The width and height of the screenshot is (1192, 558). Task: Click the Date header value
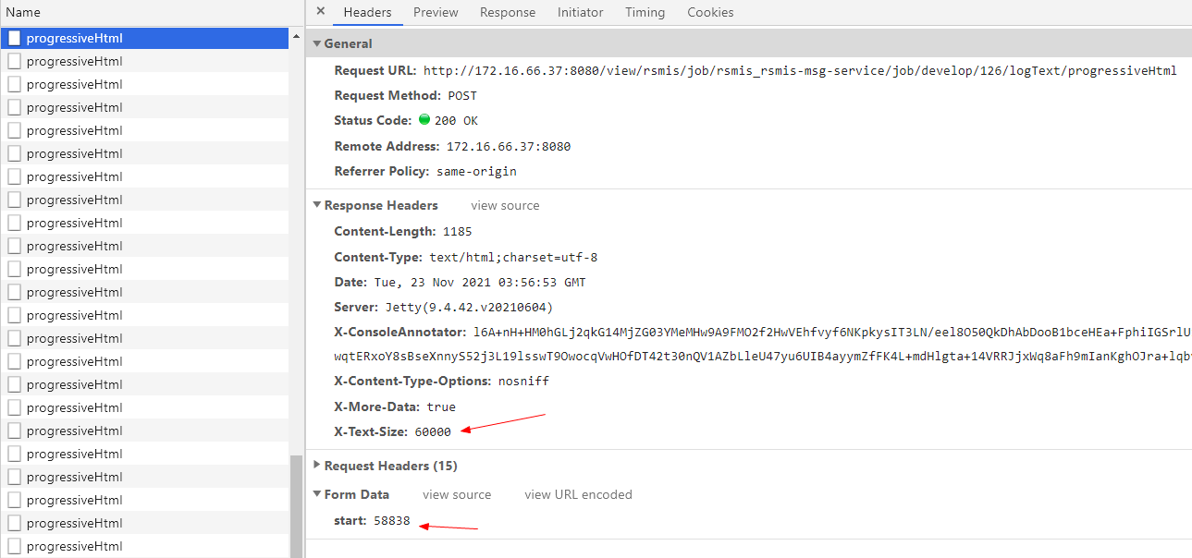480,282
